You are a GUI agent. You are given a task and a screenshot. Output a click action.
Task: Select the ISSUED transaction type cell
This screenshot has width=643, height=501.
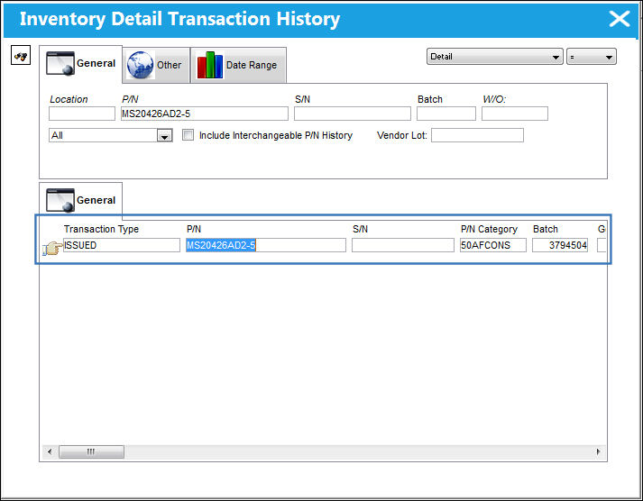tap(122, 245)
